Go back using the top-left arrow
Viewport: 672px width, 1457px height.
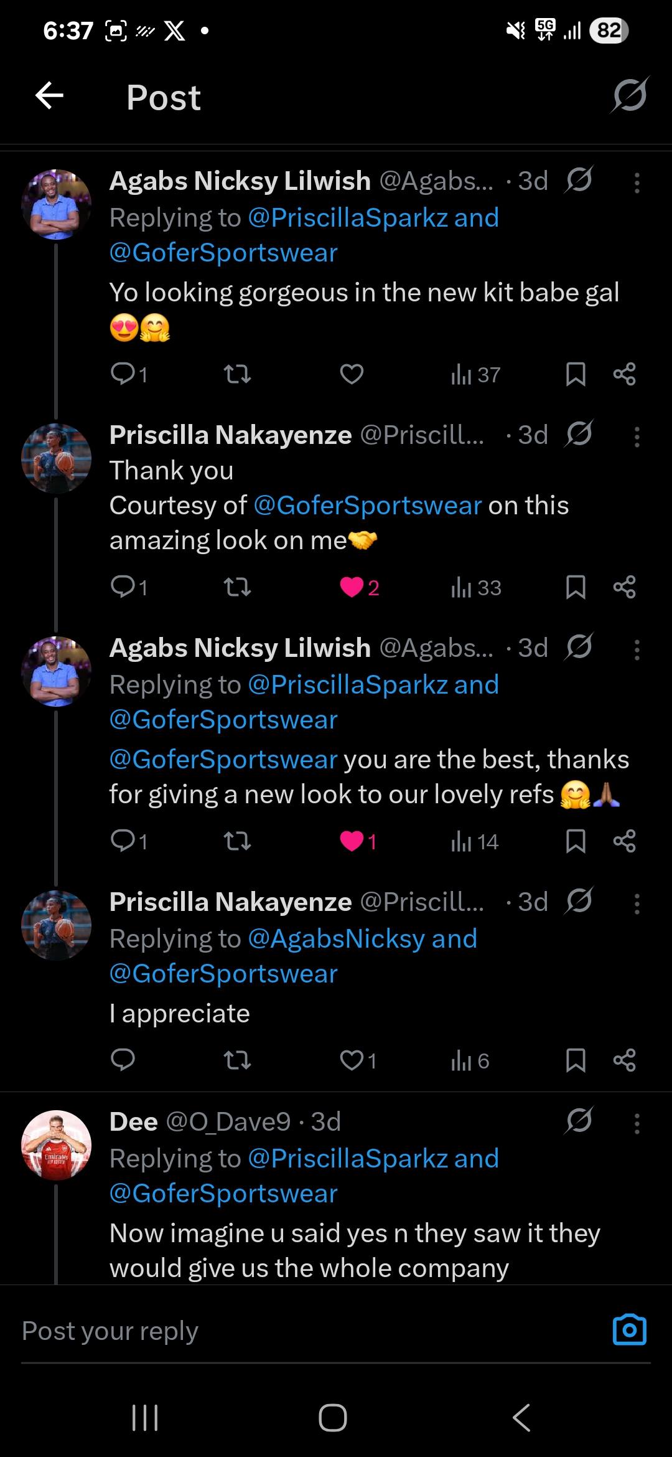click(50, 97)
